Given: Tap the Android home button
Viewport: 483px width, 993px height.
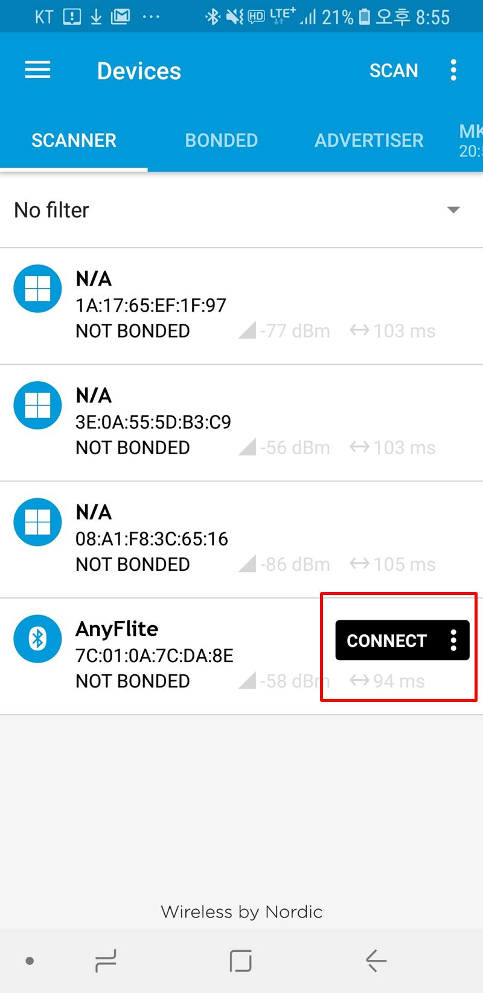Looking at the screenshot, I should tap(240, 960).
